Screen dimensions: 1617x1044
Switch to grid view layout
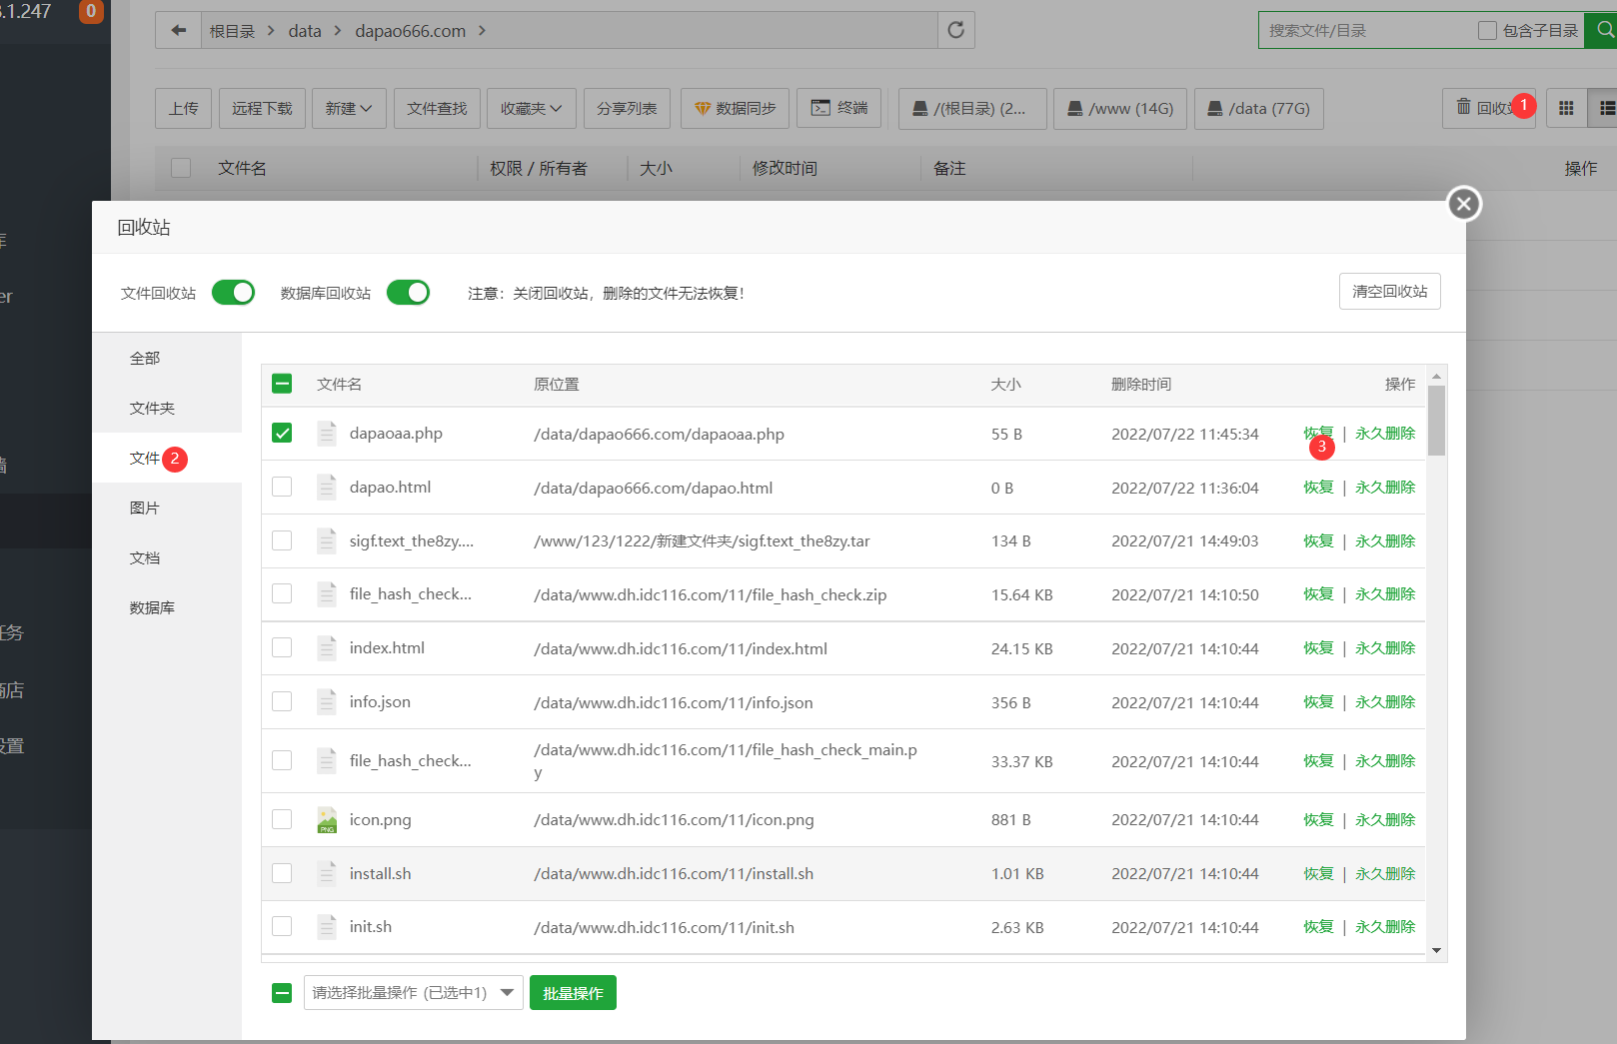1566,108
